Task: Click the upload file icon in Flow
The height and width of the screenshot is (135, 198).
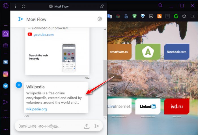Action: click(87, 126)
